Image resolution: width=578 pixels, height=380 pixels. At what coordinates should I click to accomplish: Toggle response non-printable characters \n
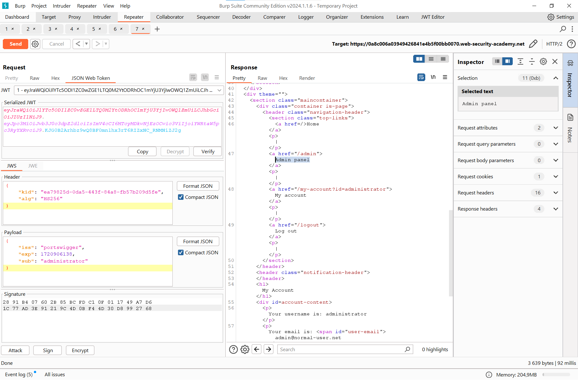coord(433,77)
